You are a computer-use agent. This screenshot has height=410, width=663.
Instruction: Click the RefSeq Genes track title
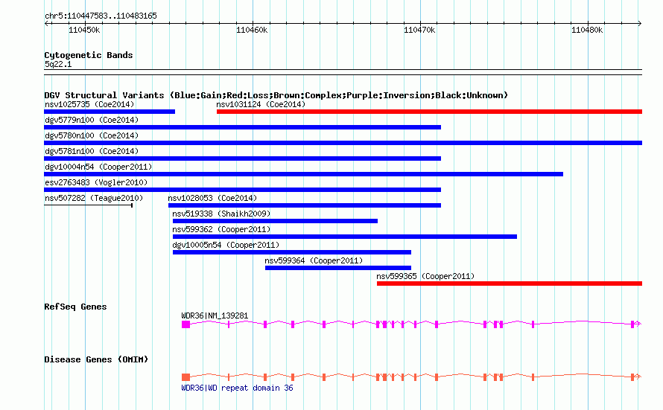[75, 307]
